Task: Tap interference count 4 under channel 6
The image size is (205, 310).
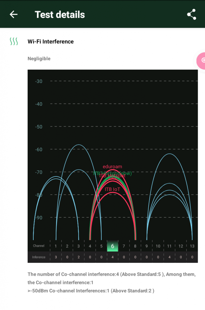Action: (x=113, y=257)
